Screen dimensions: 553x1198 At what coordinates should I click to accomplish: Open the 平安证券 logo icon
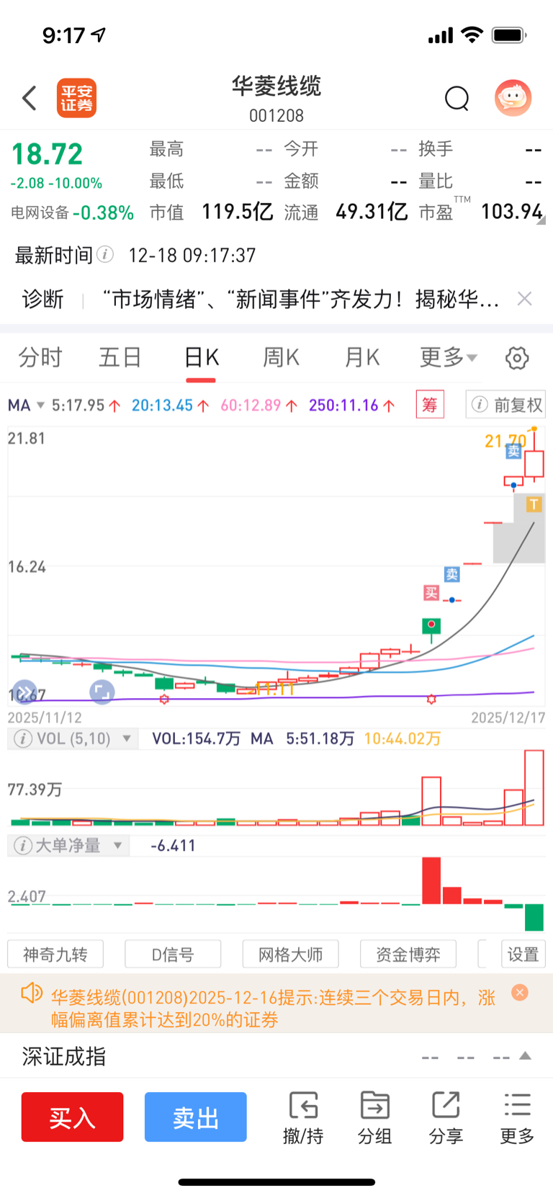coord(76,98)
